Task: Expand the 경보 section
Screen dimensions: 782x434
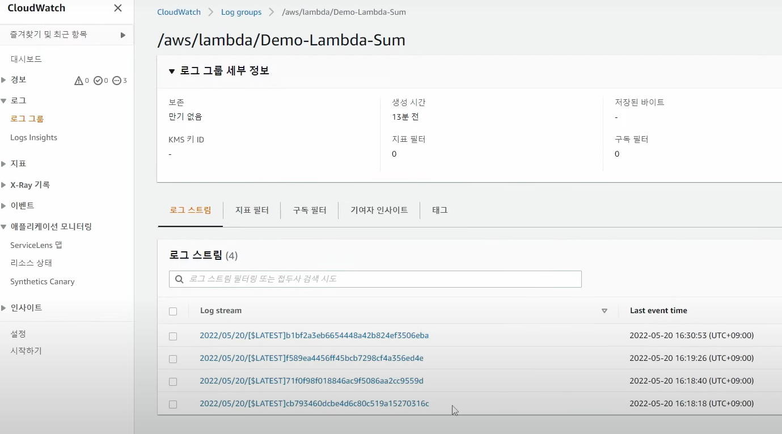Action: 4,80
